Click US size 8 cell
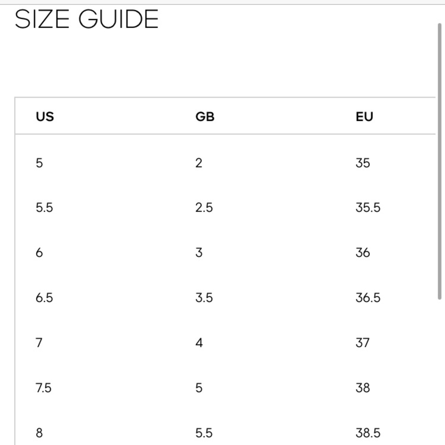The width and height of the screenshot is (445, 445). [x=39, y=433]
